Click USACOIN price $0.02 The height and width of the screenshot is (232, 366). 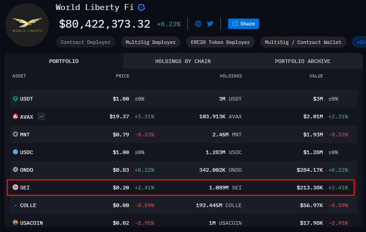(x=121, y=223)
